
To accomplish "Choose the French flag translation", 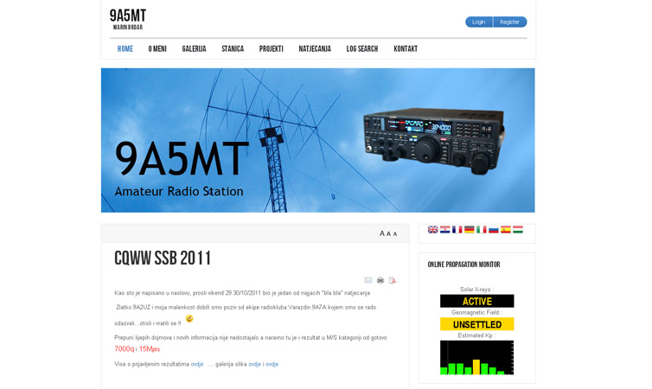I will (x=457, y=230).
